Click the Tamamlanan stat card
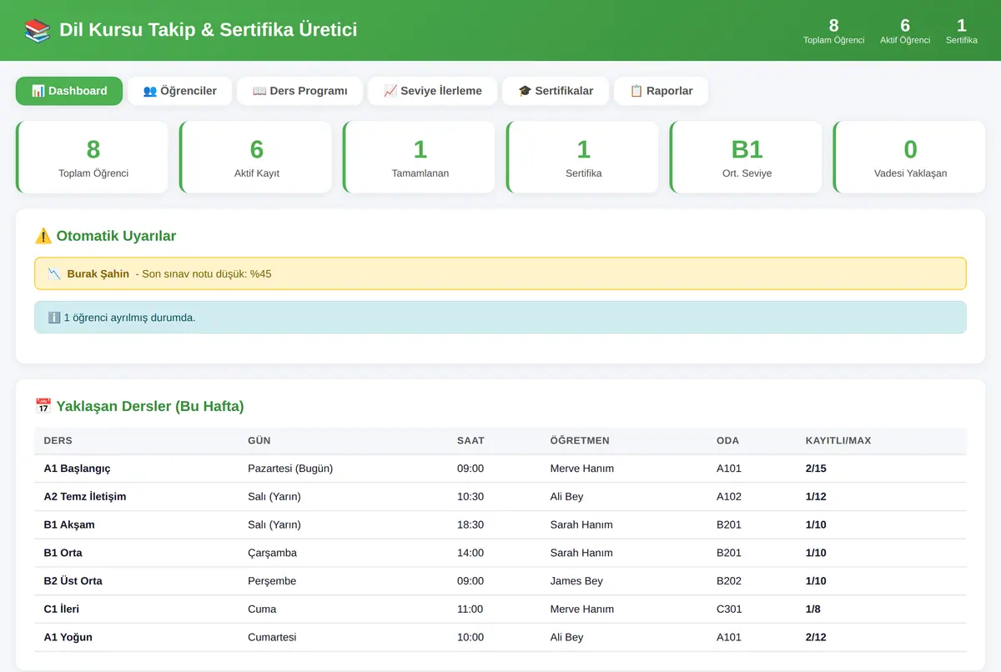The width and height of the screenshot is (1001, 672). tap(420, 158)
